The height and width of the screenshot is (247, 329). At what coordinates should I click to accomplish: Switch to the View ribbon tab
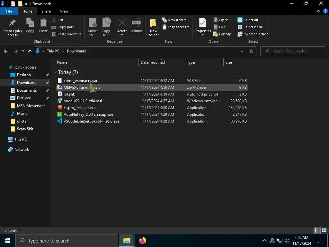tap(64, 11)
